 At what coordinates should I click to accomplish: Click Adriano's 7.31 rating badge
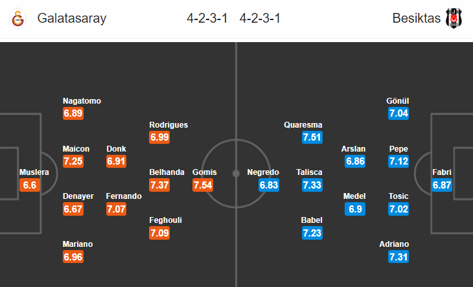(398, 257)
